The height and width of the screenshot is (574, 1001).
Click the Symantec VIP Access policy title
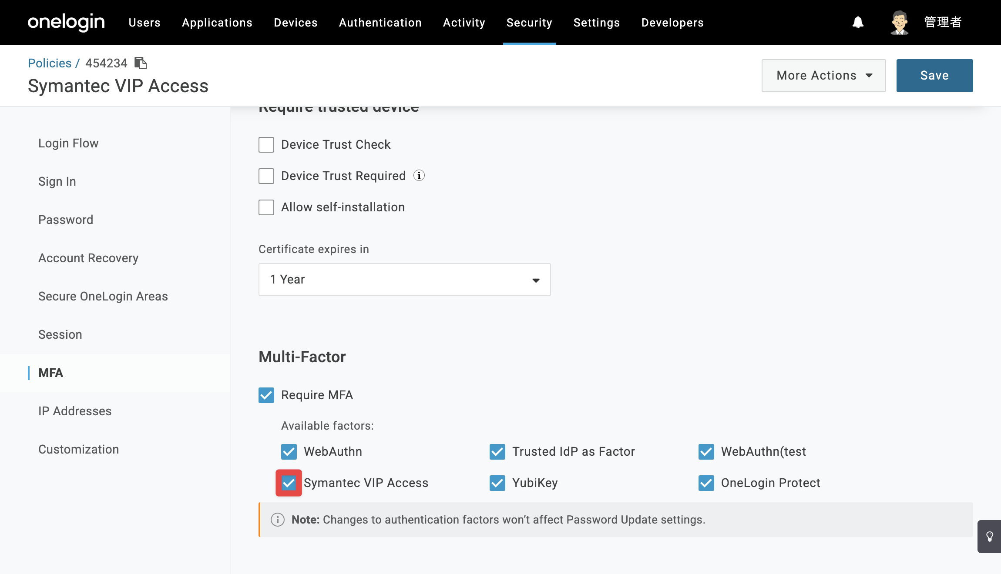118,86
